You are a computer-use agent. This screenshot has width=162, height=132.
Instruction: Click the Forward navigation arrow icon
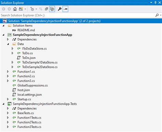tap(9, 9)
